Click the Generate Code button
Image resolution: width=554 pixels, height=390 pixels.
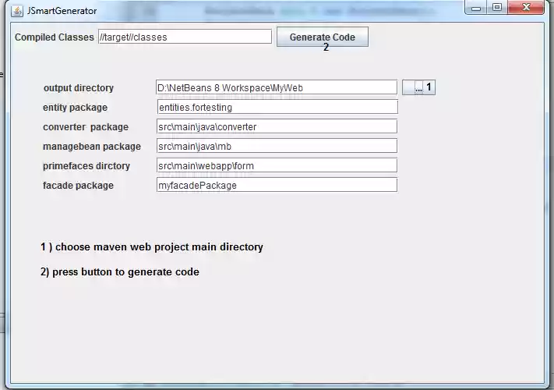pyautogui.click(x=323, y=37)
